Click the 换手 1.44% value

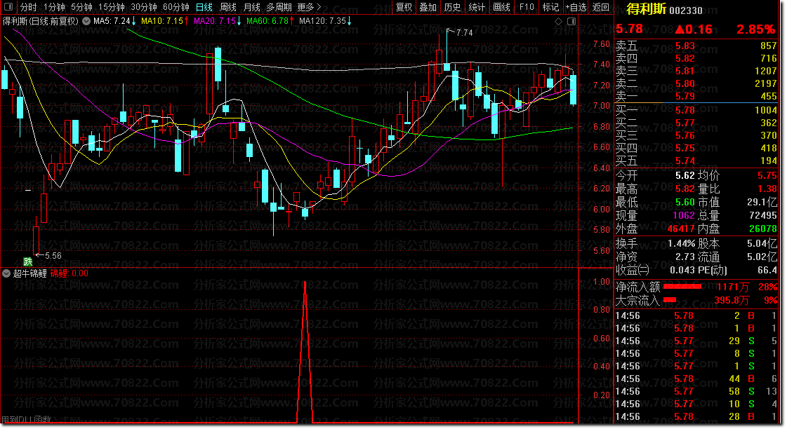click(x=681, y=243)
